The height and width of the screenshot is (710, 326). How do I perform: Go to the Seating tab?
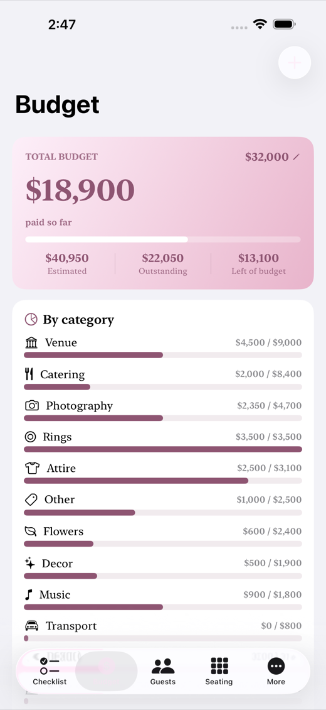(219, 672)
